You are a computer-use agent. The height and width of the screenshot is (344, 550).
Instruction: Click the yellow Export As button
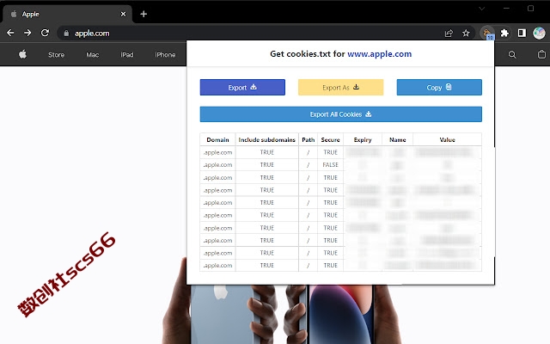340,88
